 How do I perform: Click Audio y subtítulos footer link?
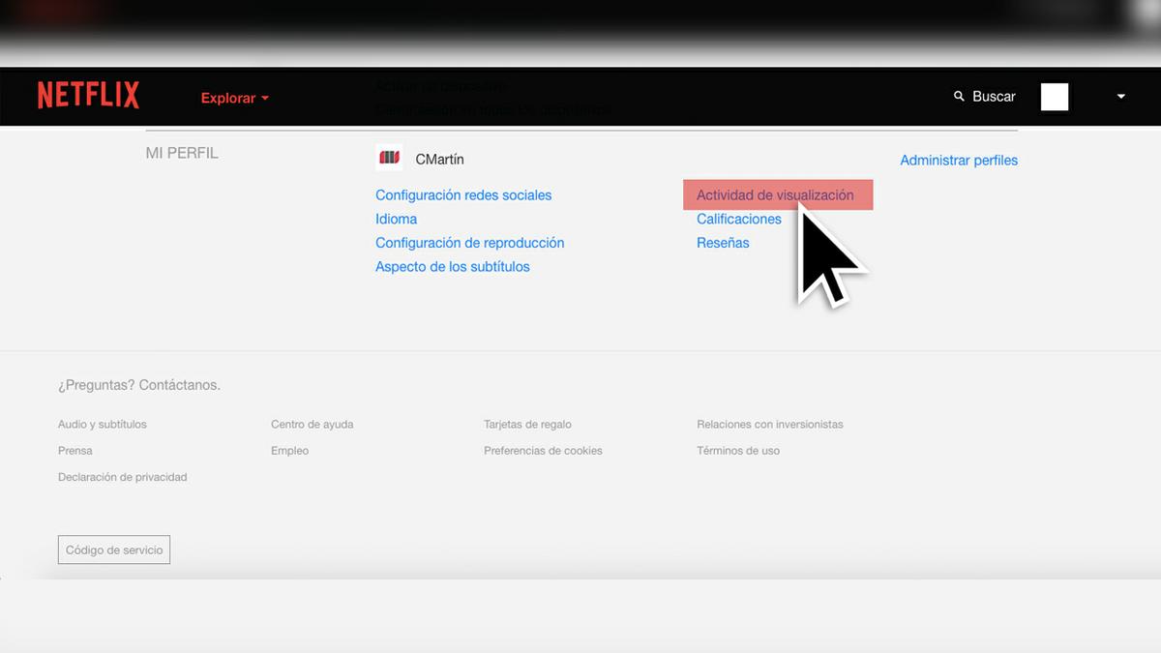pos(103,425)
